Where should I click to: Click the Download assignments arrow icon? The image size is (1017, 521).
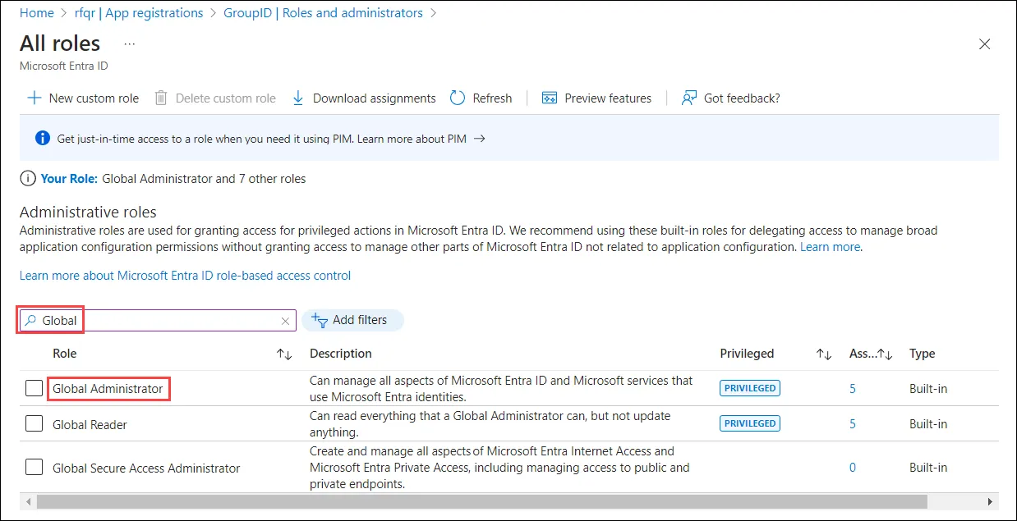(x=298, y=98)
